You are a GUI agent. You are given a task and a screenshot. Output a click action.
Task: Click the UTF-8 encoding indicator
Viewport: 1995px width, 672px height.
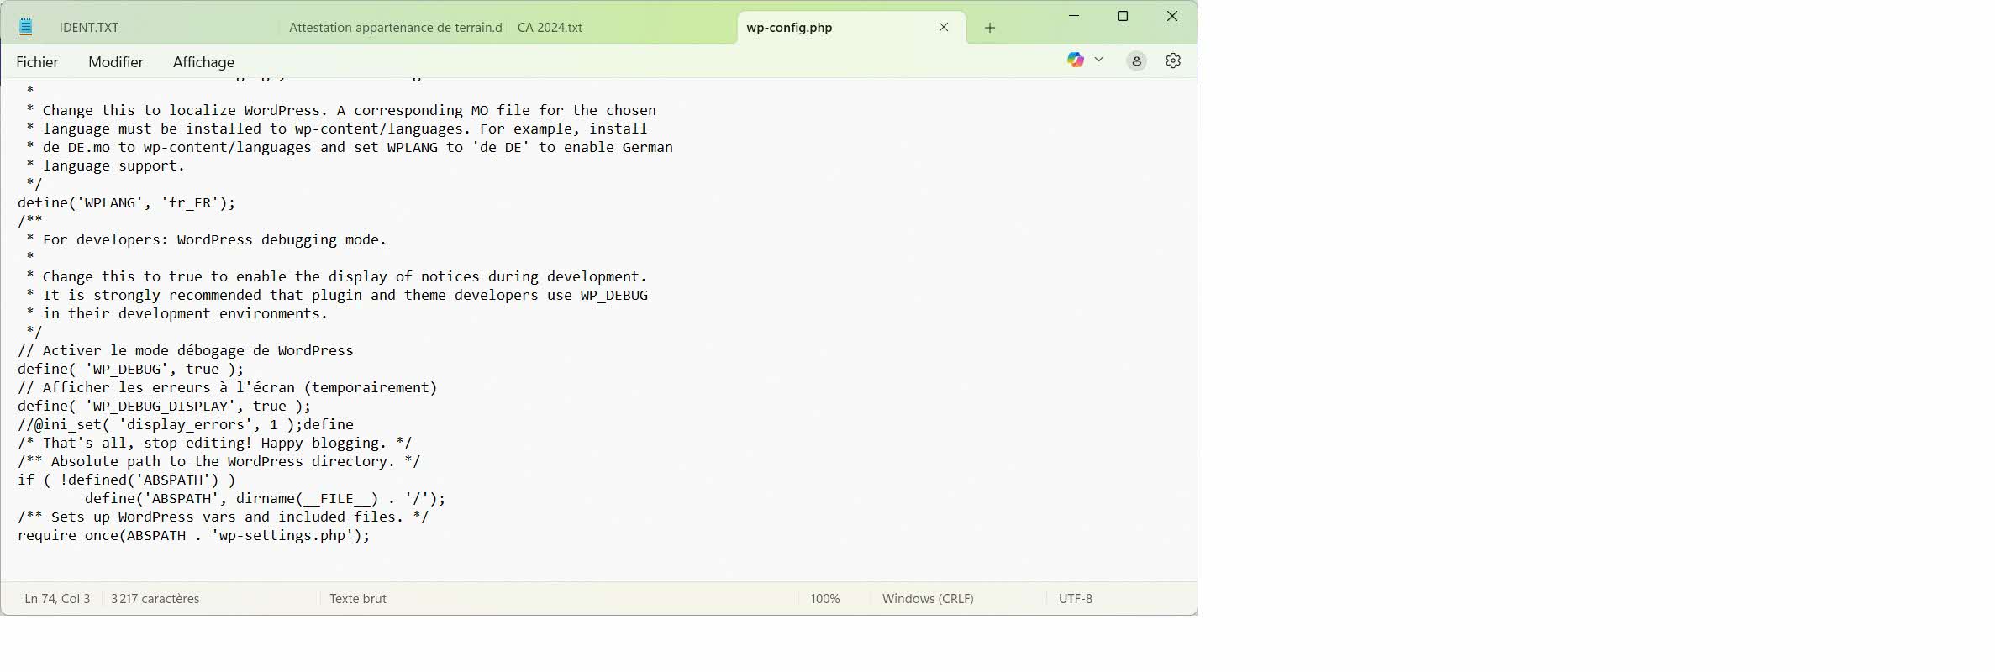pyautogui.click(x=1075, y=599)
